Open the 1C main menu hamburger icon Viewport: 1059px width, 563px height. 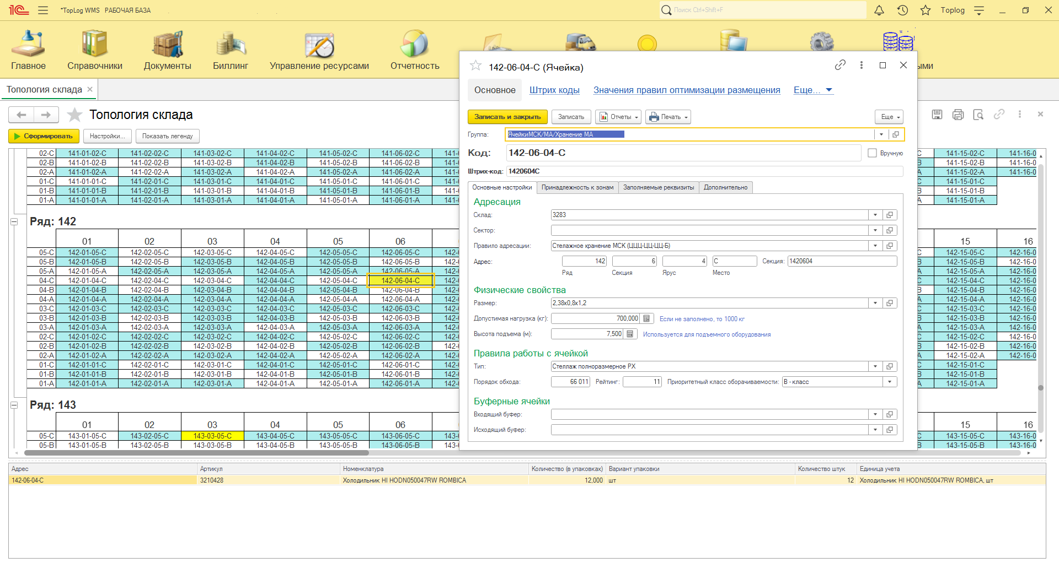pyautogui.click(x=43, y=10)
